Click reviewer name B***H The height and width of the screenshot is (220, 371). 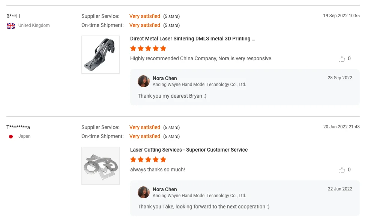point(13,16)
